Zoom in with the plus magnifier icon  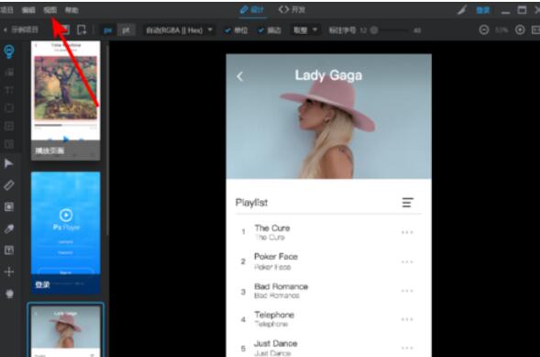520,30
